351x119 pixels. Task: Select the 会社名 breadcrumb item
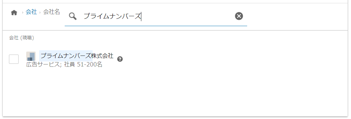click(x=51, y=12)
